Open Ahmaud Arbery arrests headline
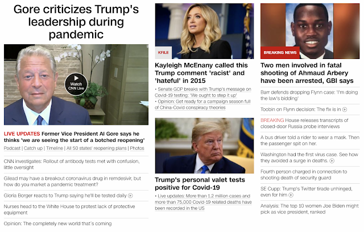Screen dimensions: 364x232 (307, 73)
